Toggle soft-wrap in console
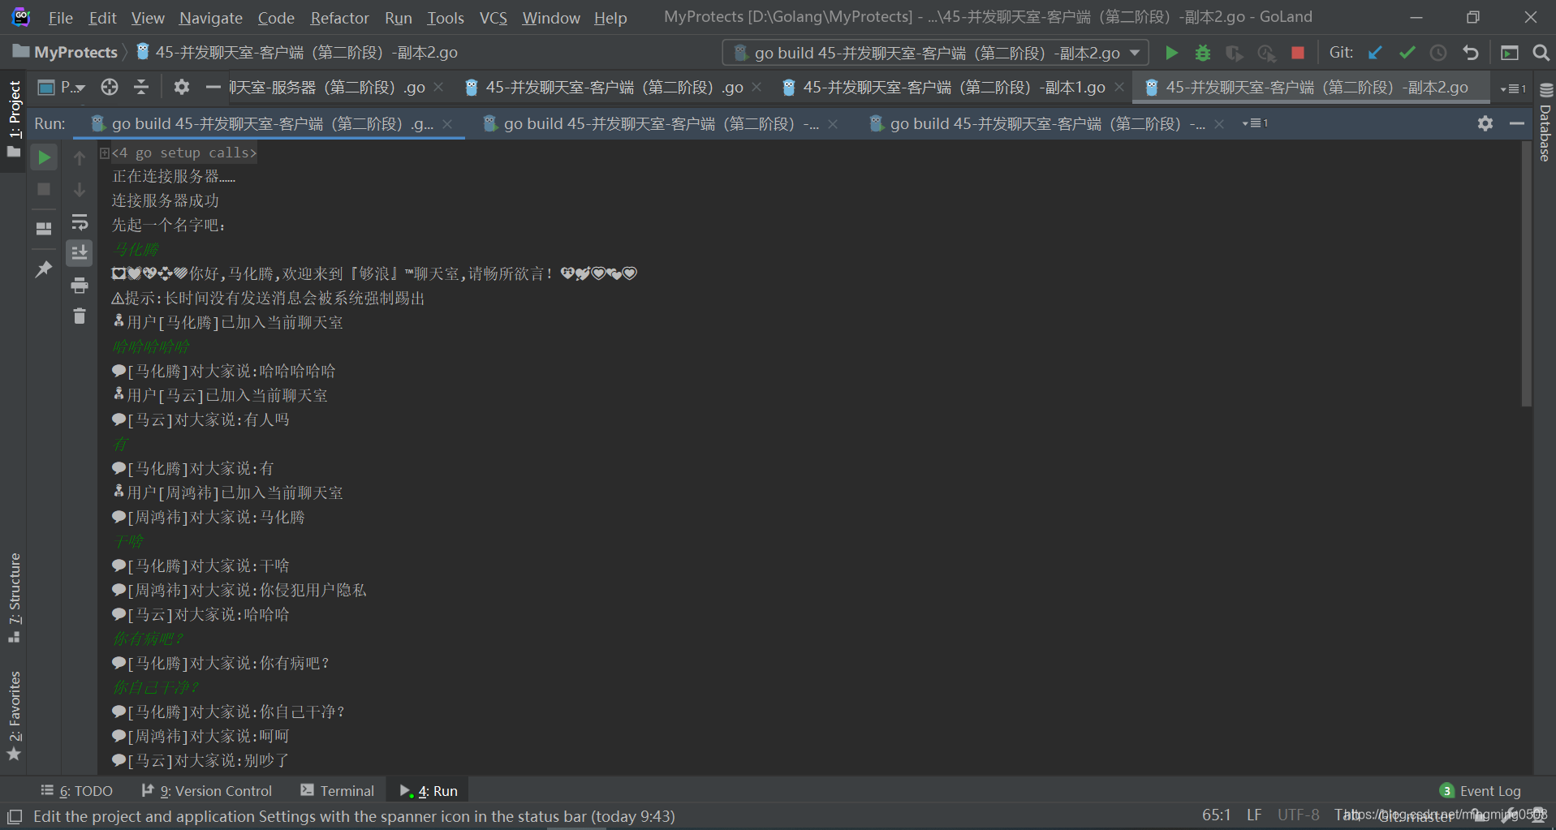Image resolution: width=1556 pixels, height=830 pixels. click(80, 221)
